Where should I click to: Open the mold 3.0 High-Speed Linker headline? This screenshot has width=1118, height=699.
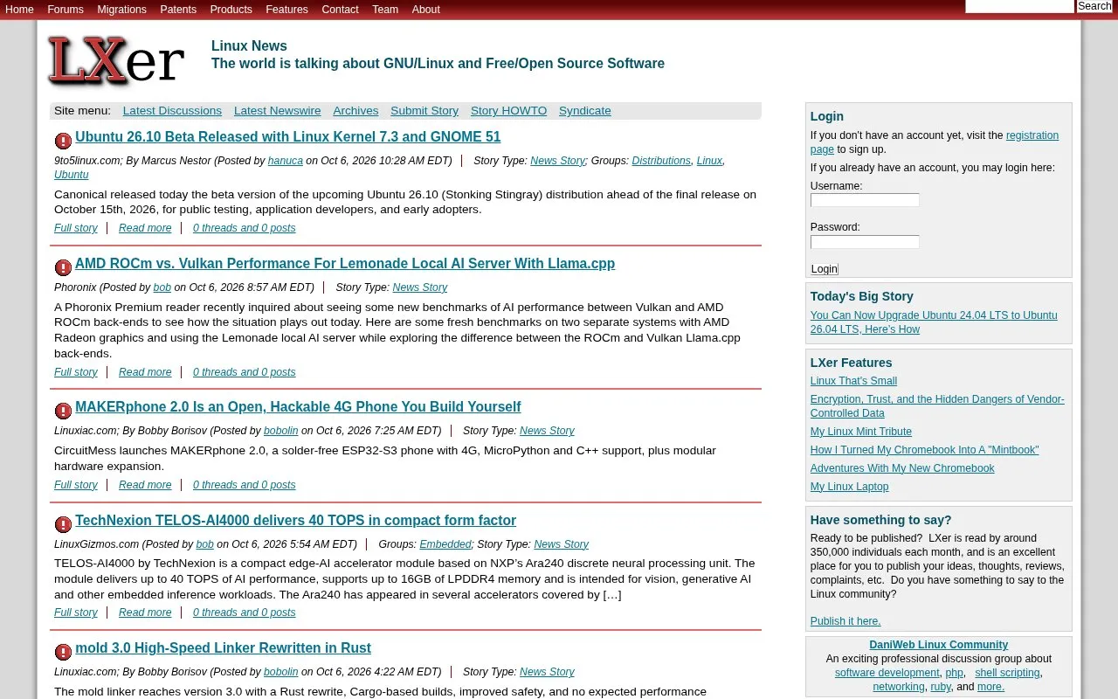pyautogui.click(x=223, y=648)
